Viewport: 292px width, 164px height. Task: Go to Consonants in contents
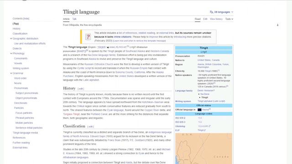coord(21,58)
